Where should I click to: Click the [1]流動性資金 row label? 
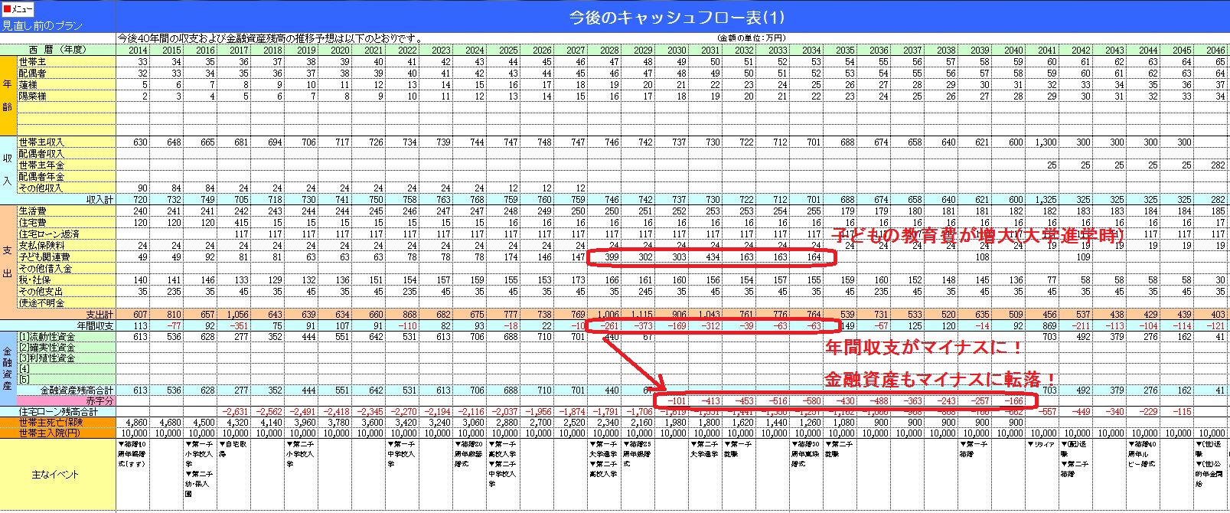point(47,337)
